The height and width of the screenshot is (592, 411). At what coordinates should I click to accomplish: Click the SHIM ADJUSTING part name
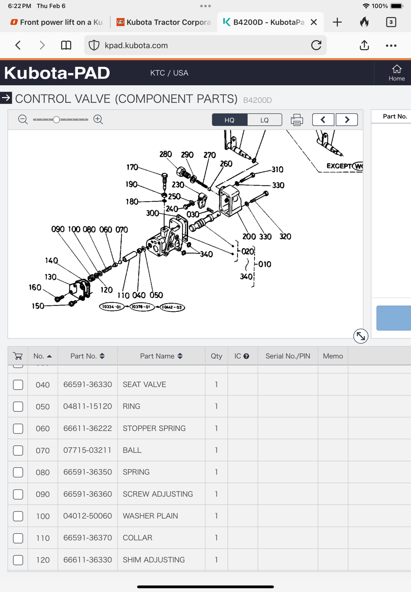point(154,560)
